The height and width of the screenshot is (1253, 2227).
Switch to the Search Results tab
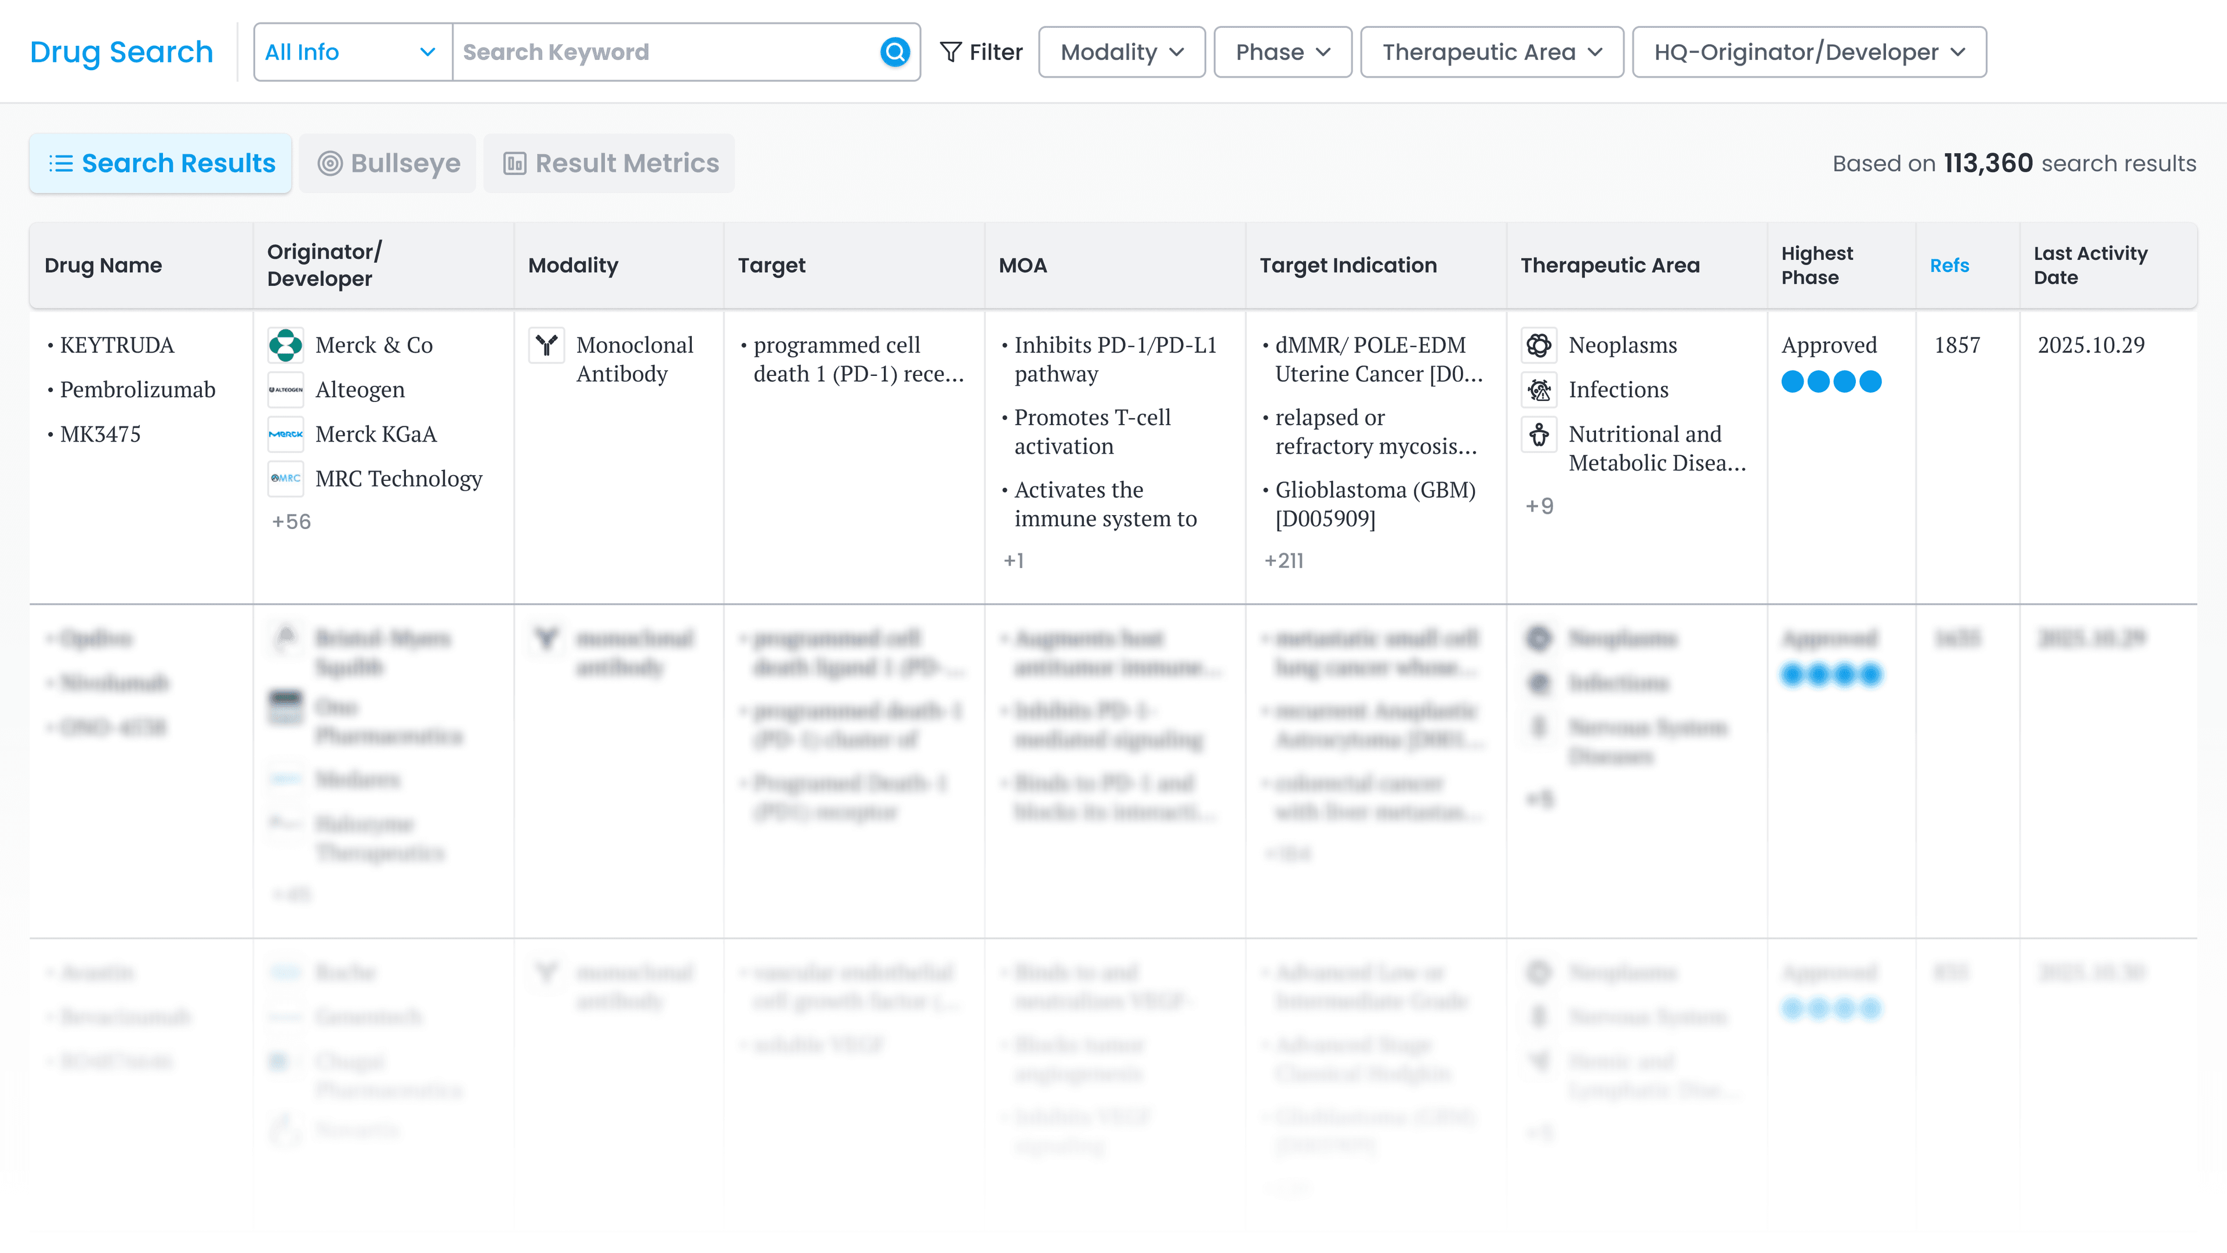click(x=161, y=164)
